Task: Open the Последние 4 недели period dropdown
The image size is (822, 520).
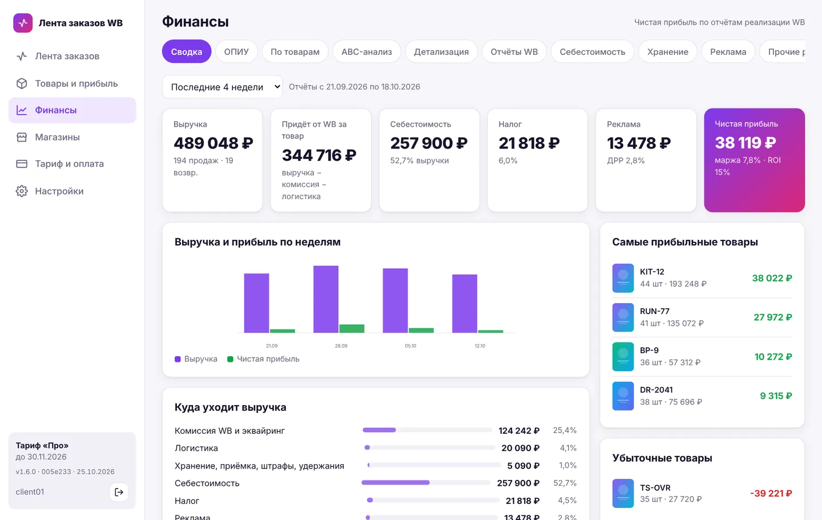Action: [222, 87]
